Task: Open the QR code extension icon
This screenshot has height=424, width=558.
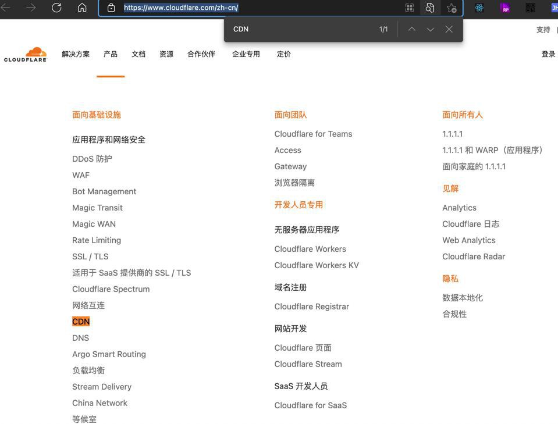Action: (530, 8)
